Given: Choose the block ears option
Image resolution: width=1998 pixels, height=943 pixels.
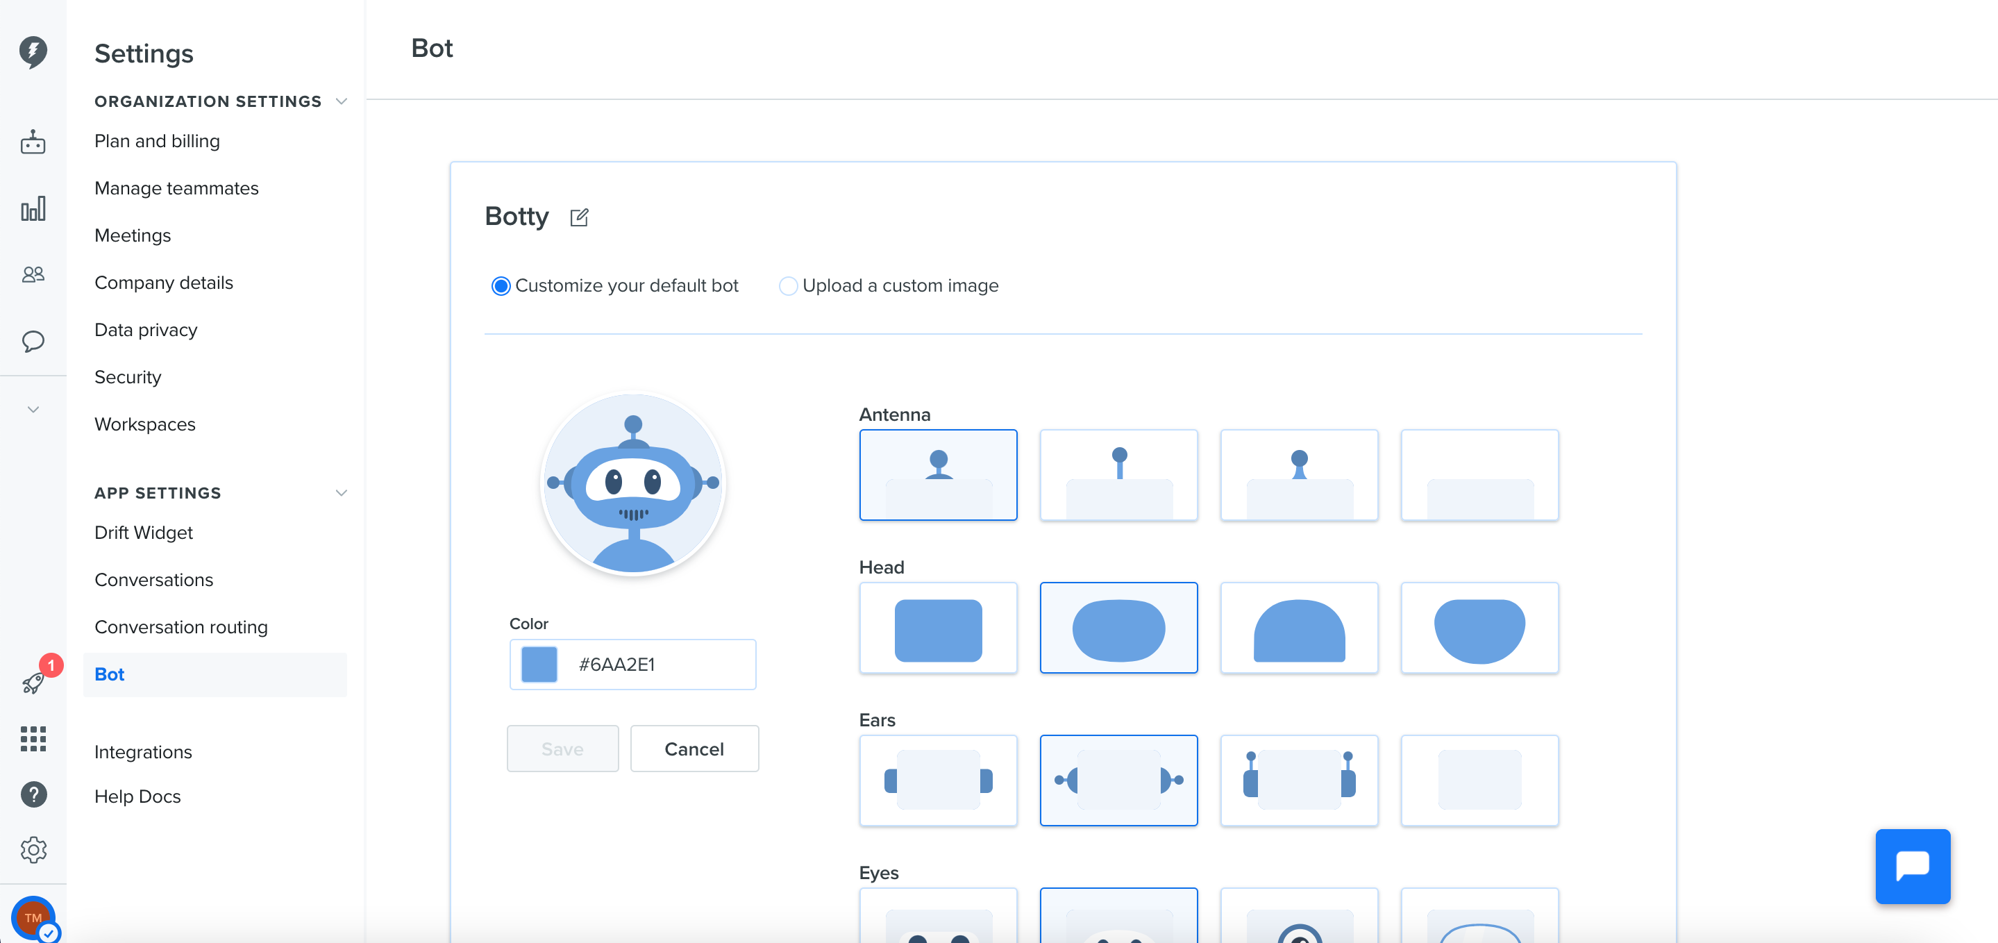Looking at the screenshot, I should click(938, 781).
